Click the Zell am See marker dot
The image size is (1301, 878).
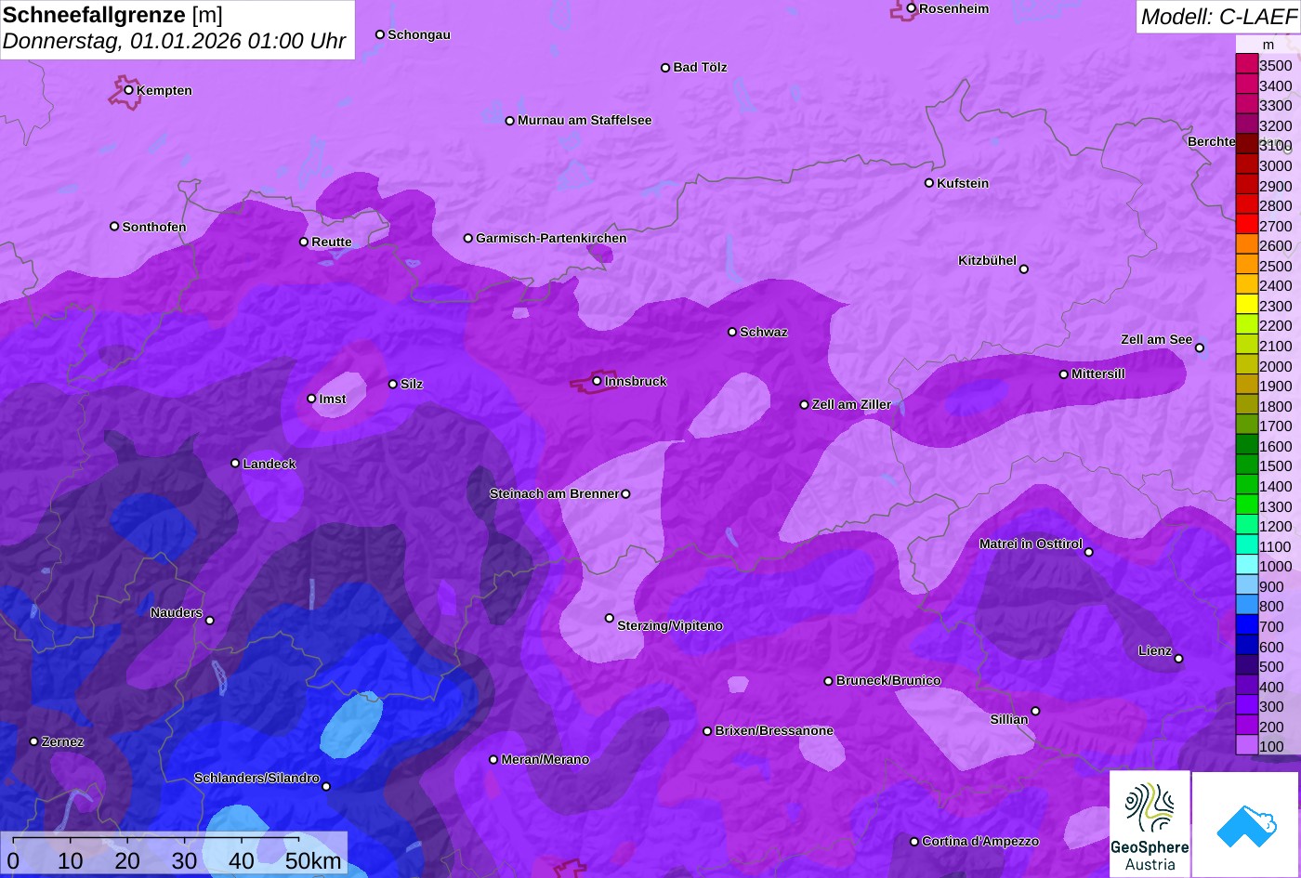pos(1200,348)
